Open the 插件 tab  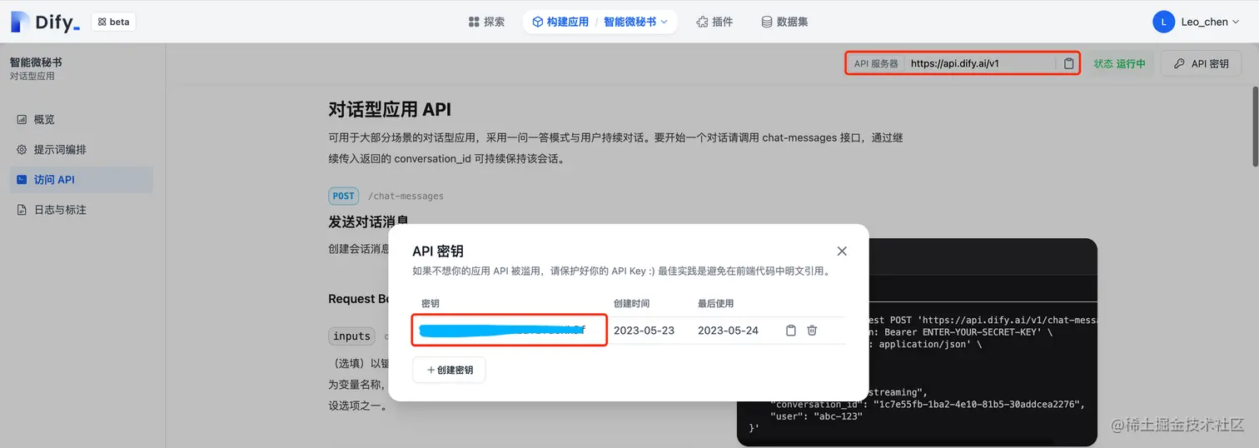(714, 22)
